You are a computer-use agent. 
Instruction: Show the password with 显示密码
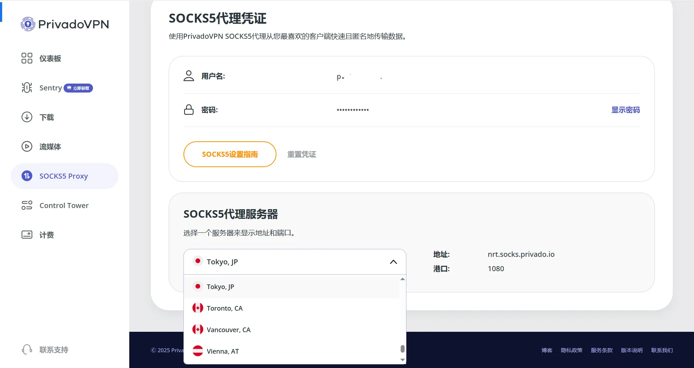point(625,110)
